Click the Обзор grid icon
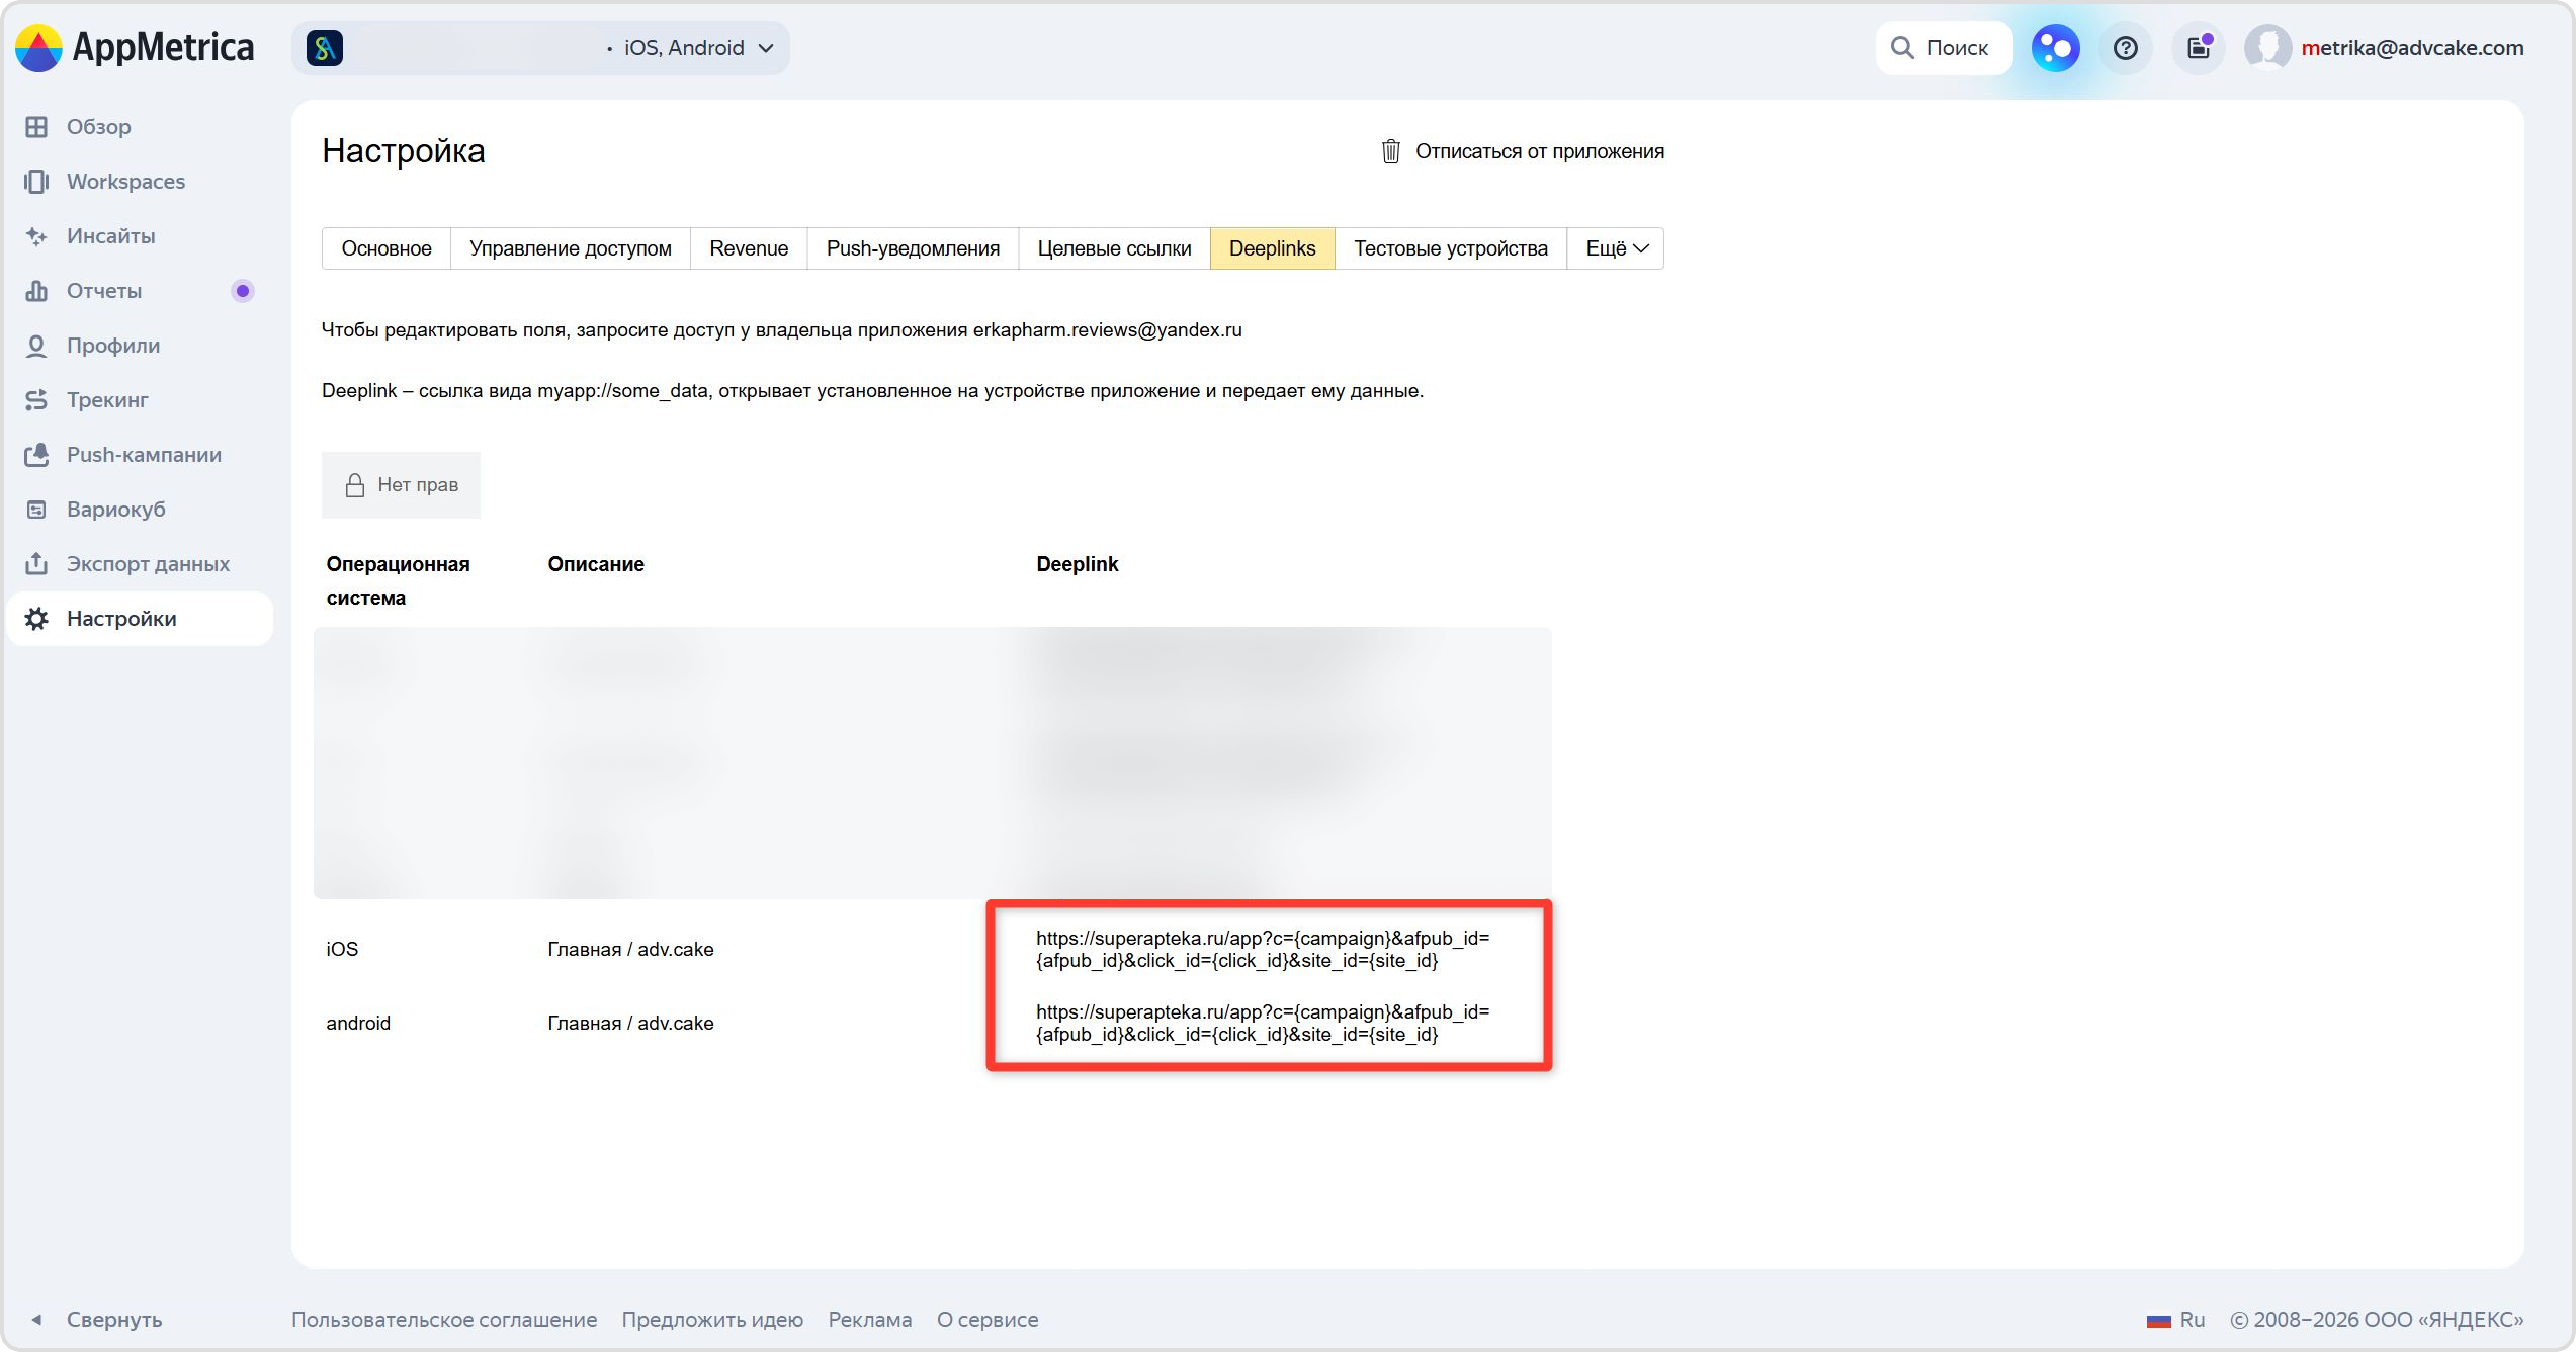Viewport: 2576px width, 1352px height. click(x=37, y=127)
